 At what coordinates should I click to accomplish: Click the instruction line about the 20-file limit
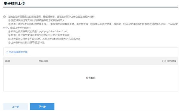(x=27, y=42)
